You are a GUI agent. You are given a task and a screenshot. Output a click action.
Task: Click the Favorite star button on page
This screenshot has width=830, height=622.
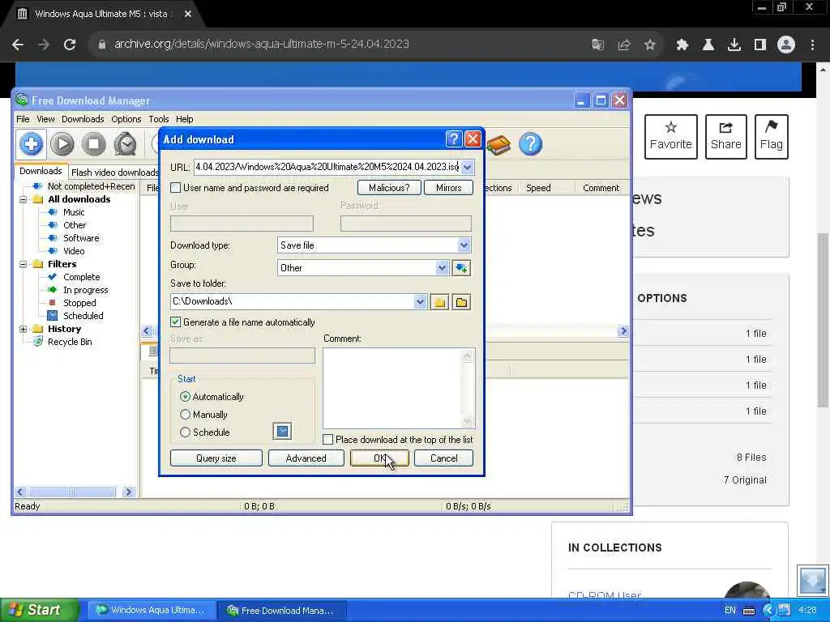tap(670, 136)
